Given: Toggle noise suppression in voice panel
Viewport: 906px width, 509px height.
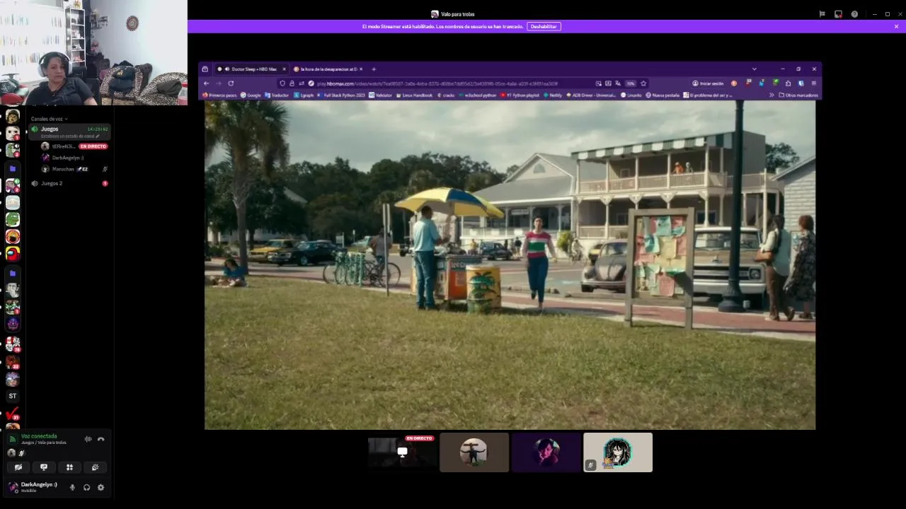Looking at the screenshot, I should click(x=88, y=439).
